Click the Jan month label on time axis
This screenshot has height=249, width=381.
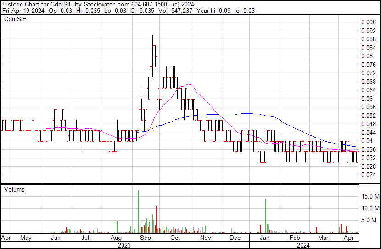(x=264, y=238)
